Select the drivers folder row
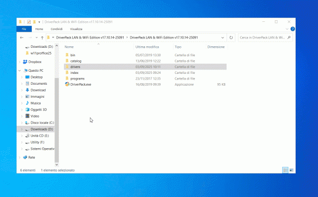 pos(145,67)
